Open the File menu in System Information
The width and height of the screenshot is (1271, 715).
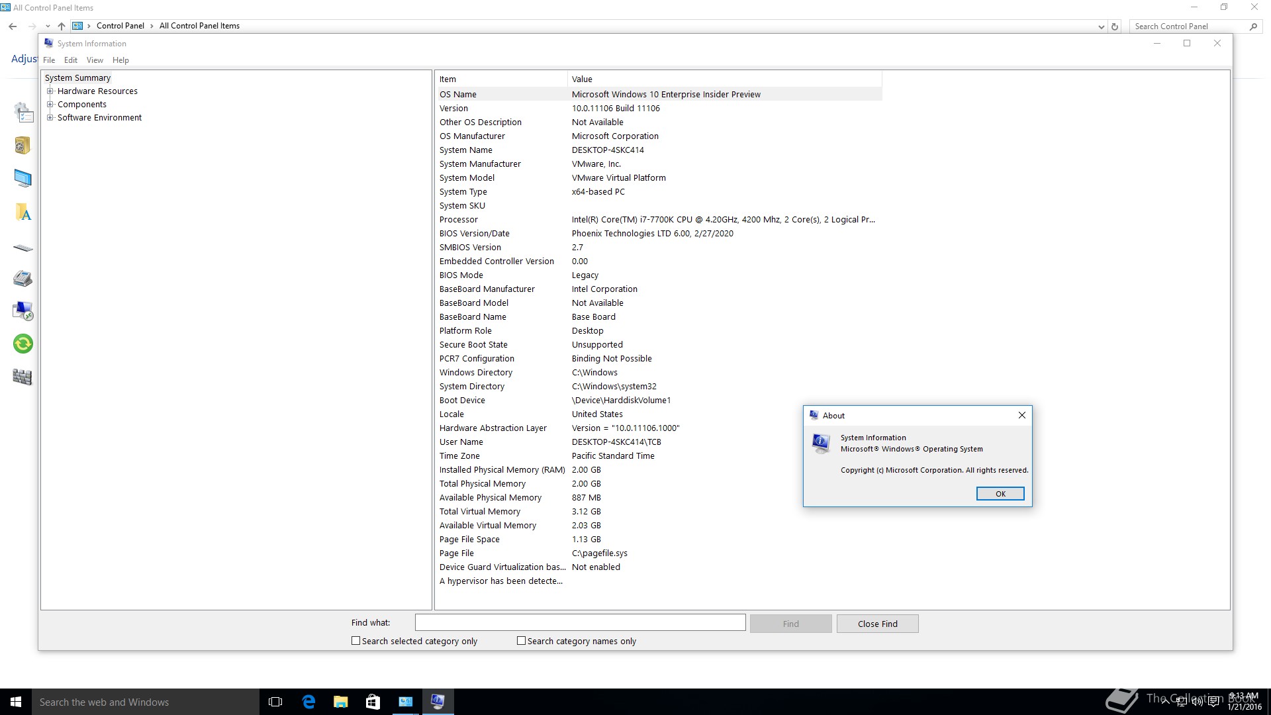click(x=49, y=60)
